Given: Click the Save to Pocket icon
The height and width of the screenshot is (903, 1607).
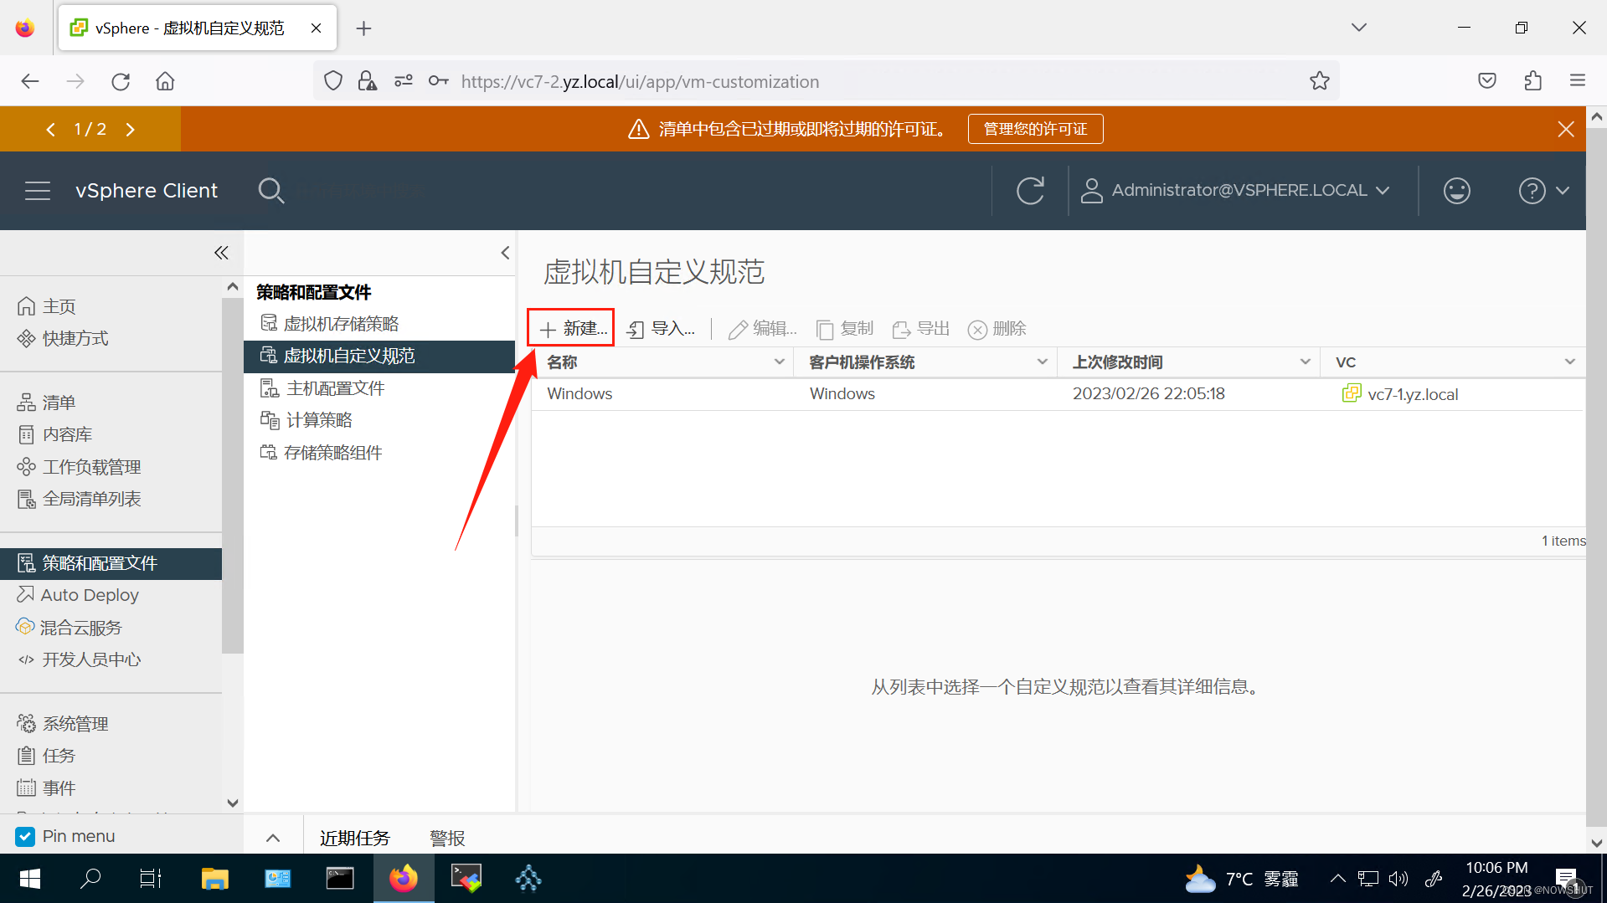Looking at the screenshot, I should [1487, 81].
